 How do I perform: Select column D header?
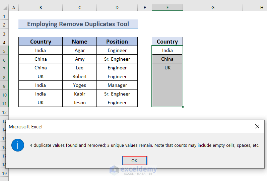point(117,8)
